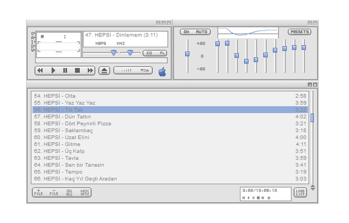Select playlist track '61. HEPSİ - Gitme'

pyautogui.click(x=170, y=144)
